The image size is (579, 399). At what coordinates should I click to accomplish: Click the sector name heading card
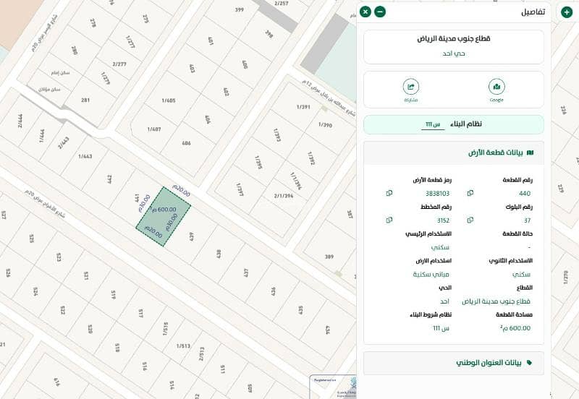pyautogui.click(x=453, y=46)
